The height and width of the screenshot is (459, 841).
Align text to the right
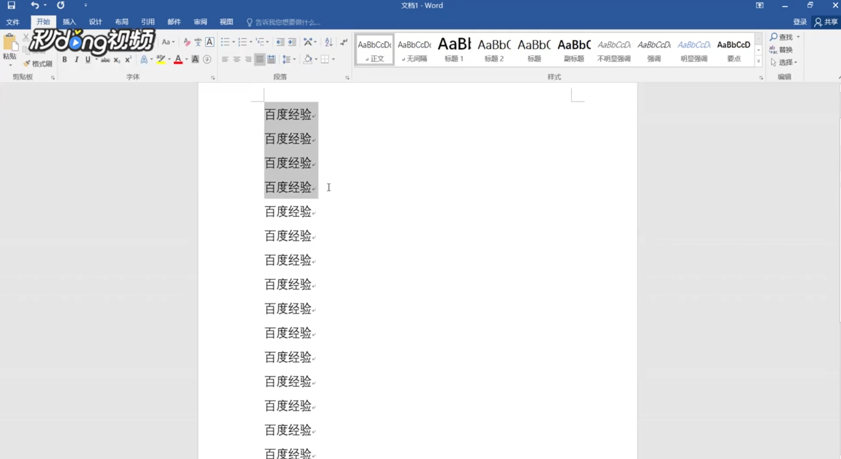[x=248, y=59]
